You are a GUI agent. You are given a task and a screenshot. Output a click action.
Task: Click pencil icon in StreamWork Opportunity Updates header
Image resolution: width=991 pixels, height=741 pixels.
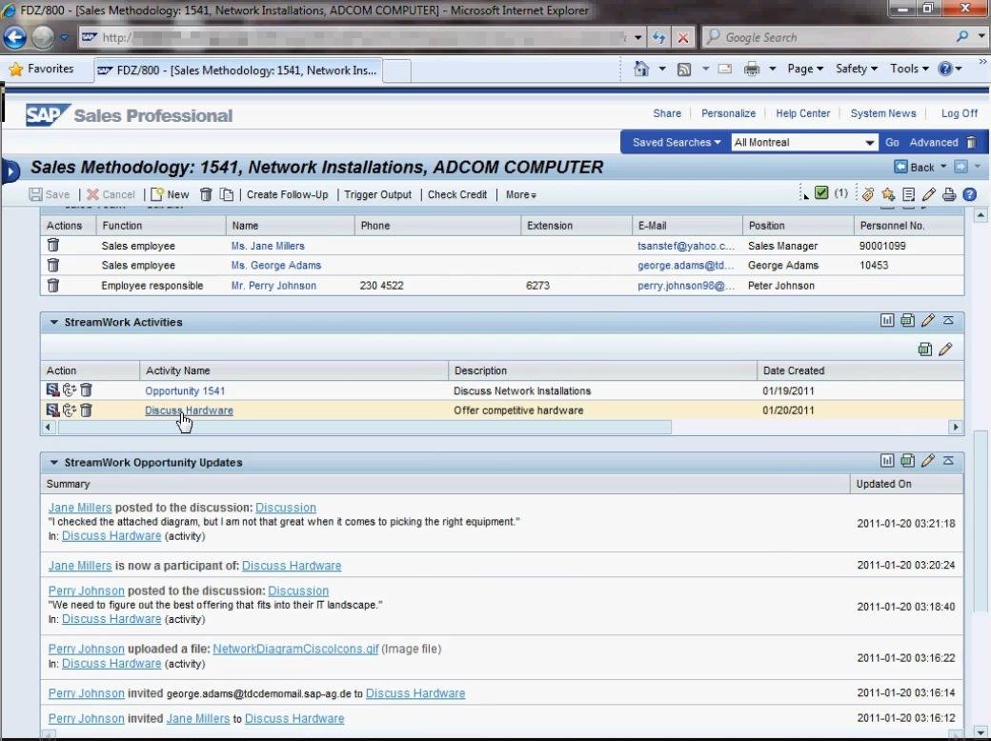click(x=928, y=461)
